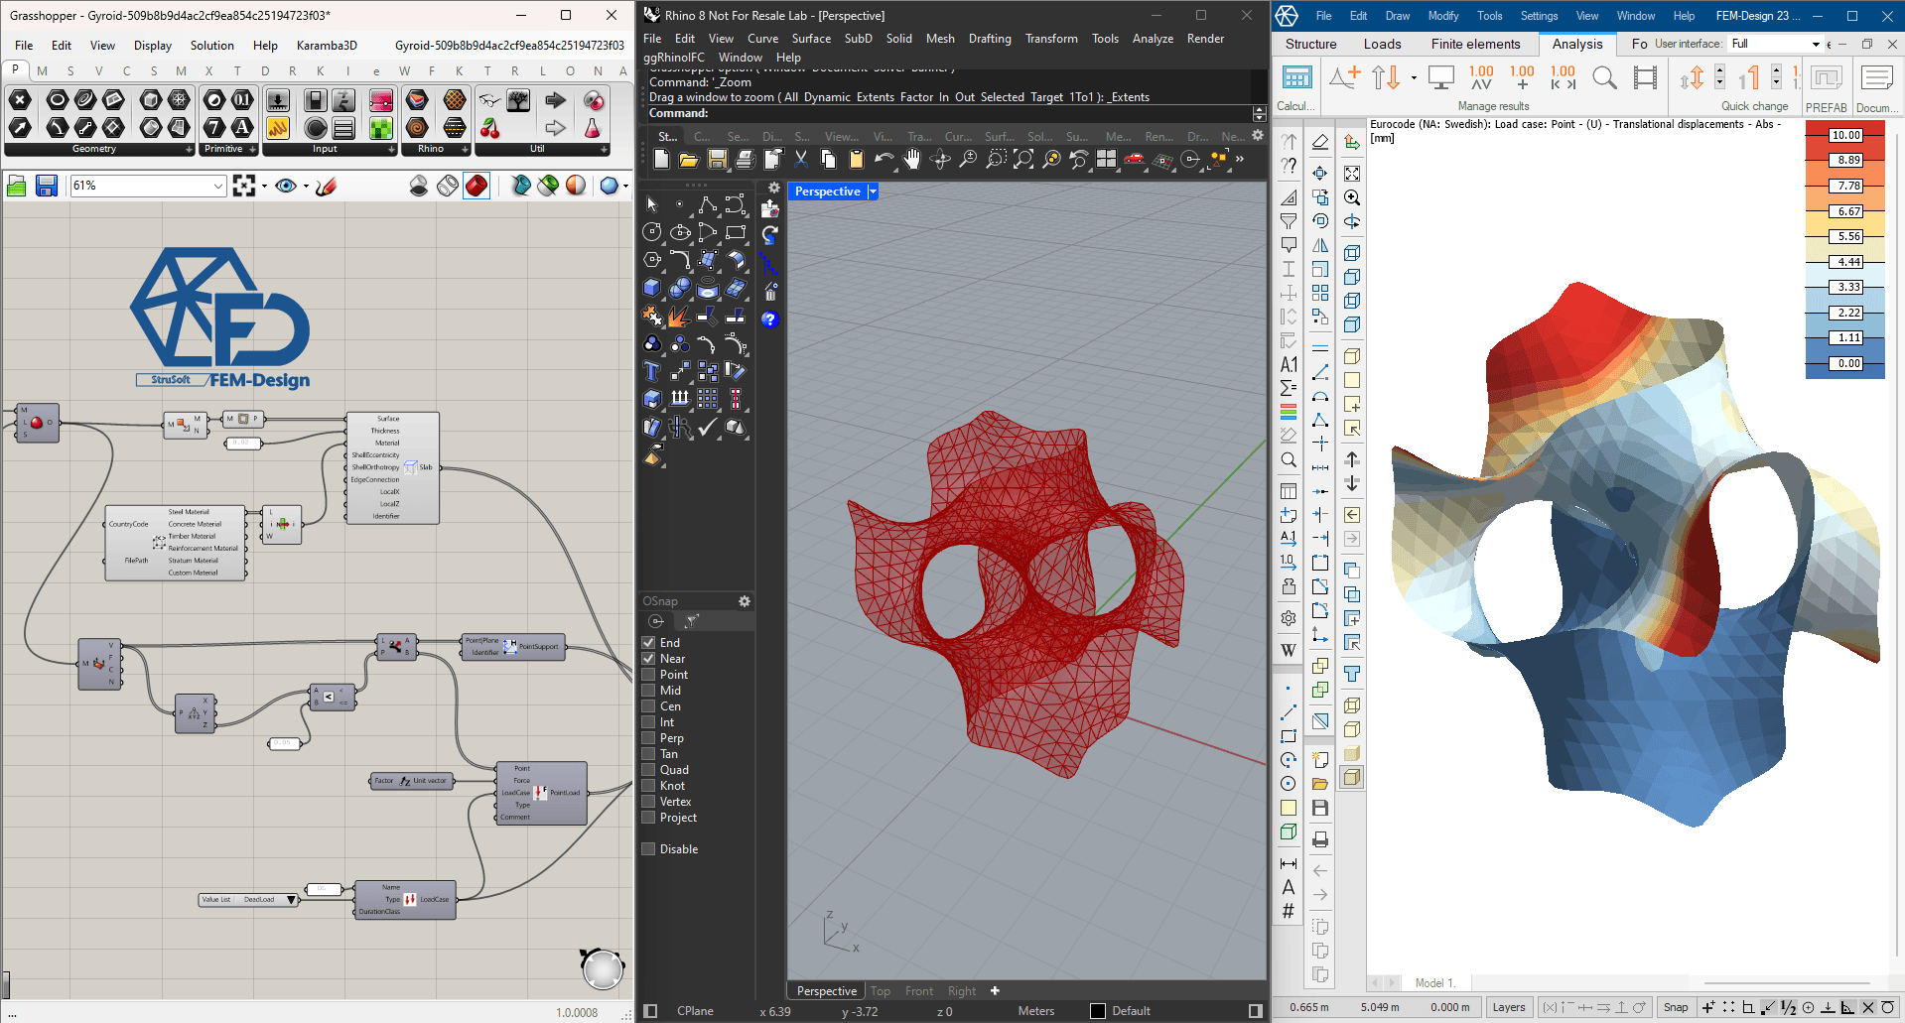Click the Grasshopper sketch pencil tool

[326, 186]
